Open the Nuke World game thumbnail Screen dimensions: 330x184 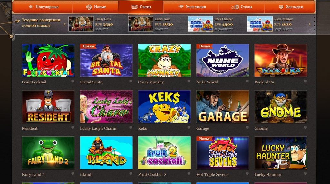[223, 61]
